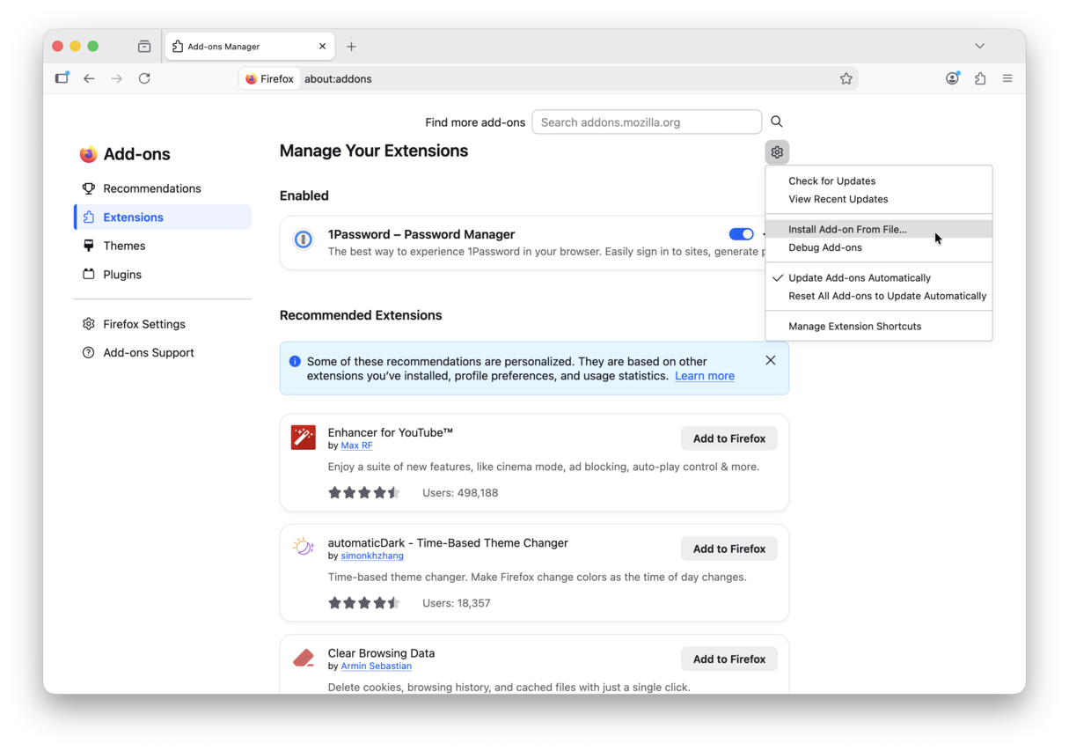Click the automaticDark extension icon
The height and width of the screenshot is (751, 1069).
tap(304, 547)
